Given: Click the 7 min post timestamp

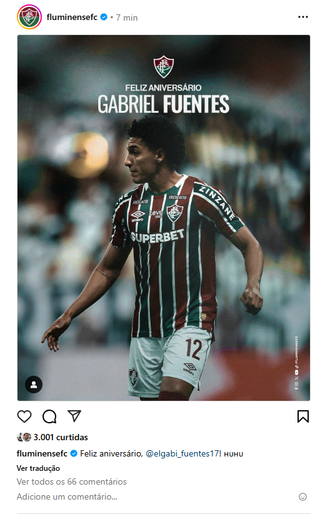Looking at the screenshot, I should click(x=127, y=18).
